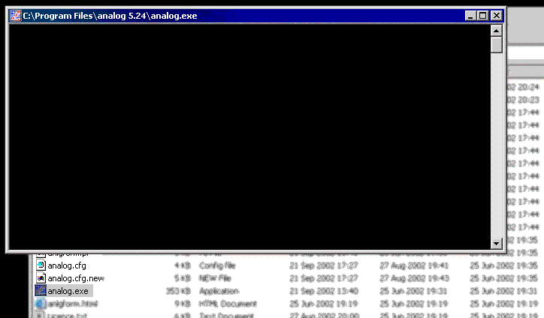Minimize the analog.exe console window

click(x=470, y=15)
